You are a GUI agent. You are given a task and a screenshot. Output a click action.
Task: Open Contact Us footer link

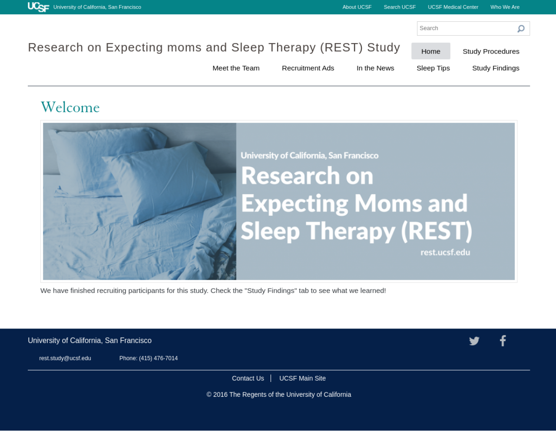248,379
